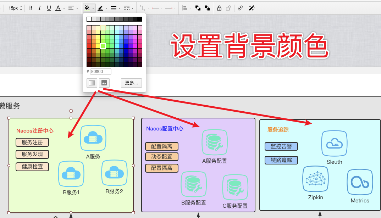Viewport: 381px width, 218px height.
Task: Click the 更多... button
Action: coord(132,83)
